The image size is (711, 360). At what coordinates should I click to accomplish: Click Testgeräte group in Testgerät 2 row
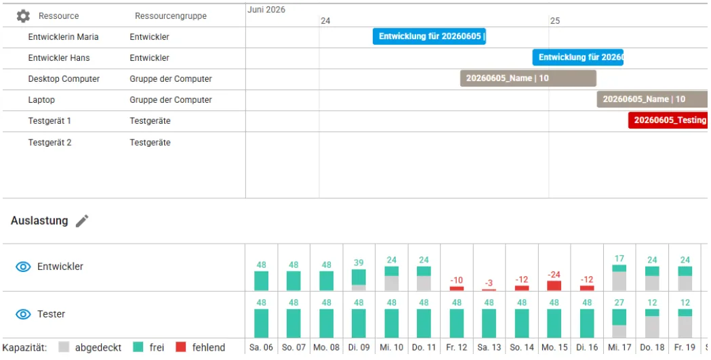[150, 143]
